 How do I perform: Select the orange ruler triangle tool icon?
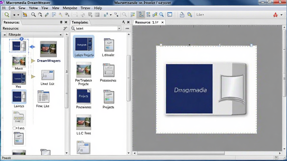click(25, 15)
